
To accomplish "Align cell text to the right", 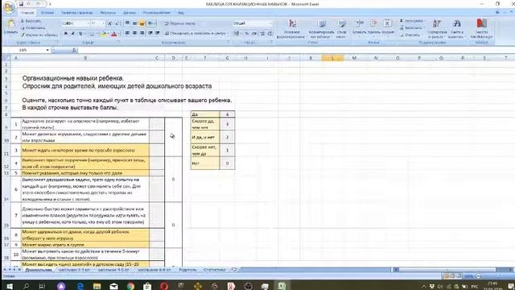I will 142,33.
